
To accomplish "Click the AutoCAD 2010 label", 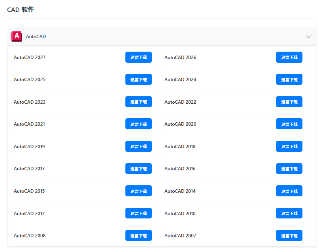I will [180, 213].
